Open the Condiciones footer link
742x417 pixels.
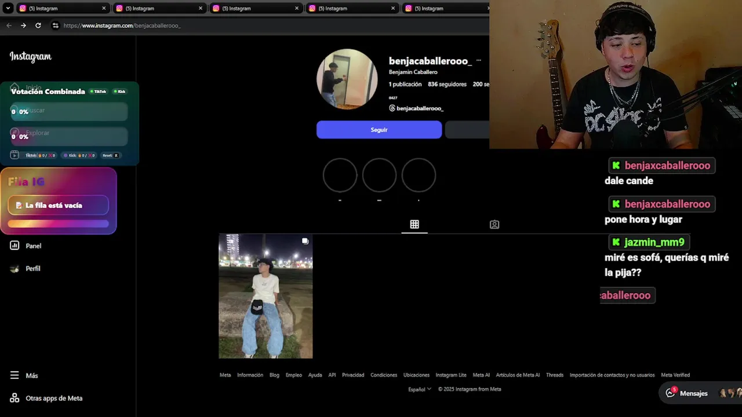[x=384, y=375]
